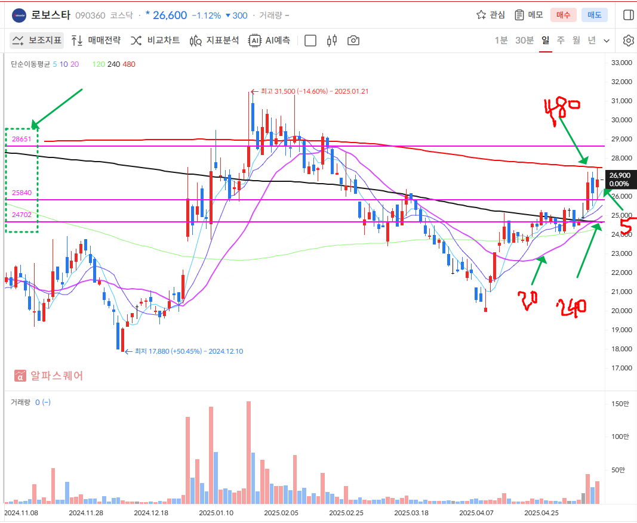Select 월 monthly timeframe tab
The image size is (637, 523).
pyautogui.click(x=576, y=40)
